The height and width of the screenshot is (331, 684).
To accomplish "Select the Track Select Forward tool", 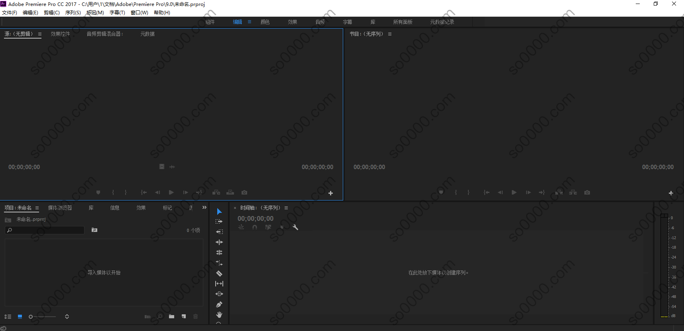I will pos(219,222).
